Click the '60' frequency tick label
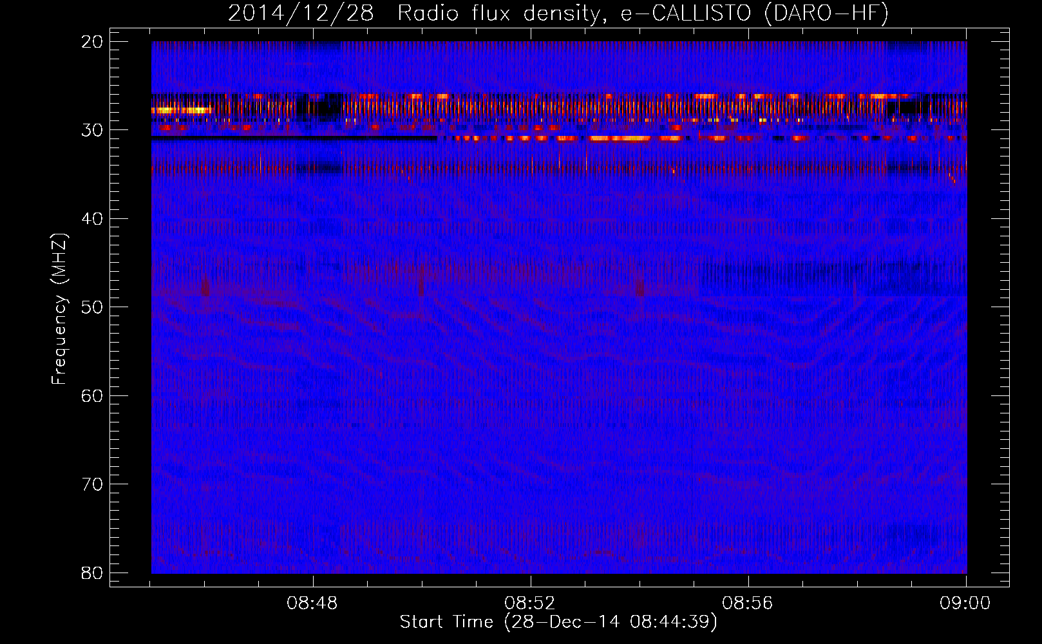The width and height of the screenshot is (1042, 644). pos(92,395)
